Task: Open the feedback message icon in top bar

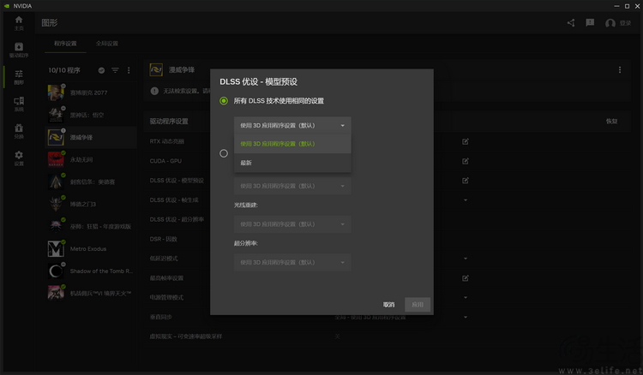Action: 590,22
